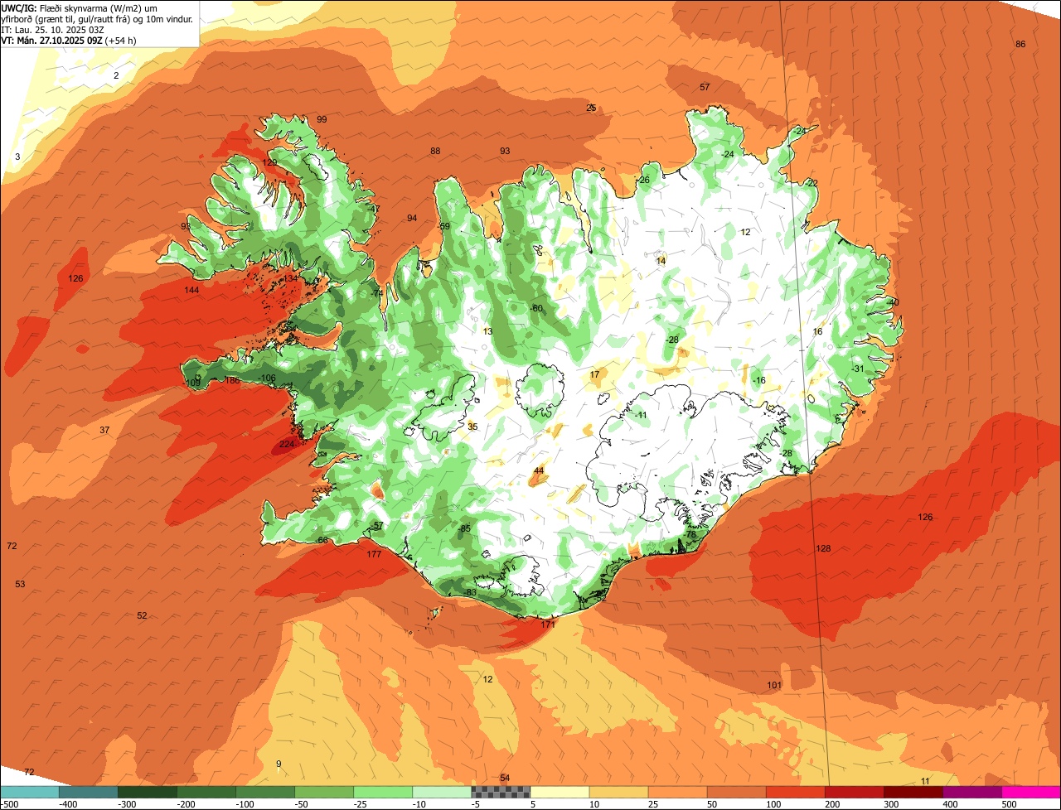Click the map value 17 in central Iceland
This screenshot has width=1061, height=810.
click(x=594, y=375)
